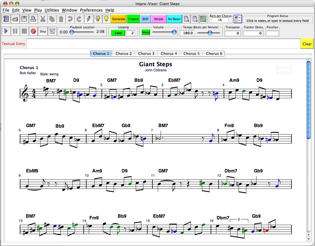Open the green question mark help icon
Screen dimensions: 315x246
click(x=203, y=19)
